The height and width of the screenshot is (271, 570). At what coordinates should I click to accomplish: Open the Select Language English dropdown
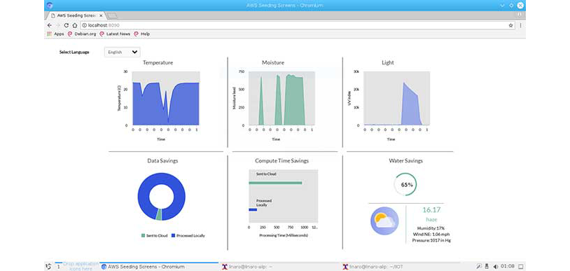[122, 52]
